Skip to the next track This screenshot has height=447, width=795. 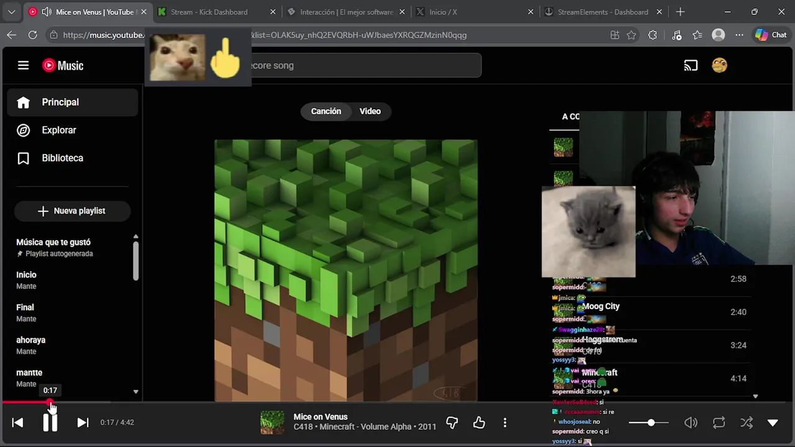(83, 422)
